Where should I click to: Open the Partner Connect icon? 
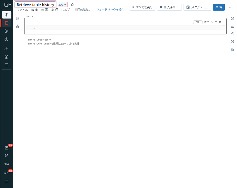[6, 156]
